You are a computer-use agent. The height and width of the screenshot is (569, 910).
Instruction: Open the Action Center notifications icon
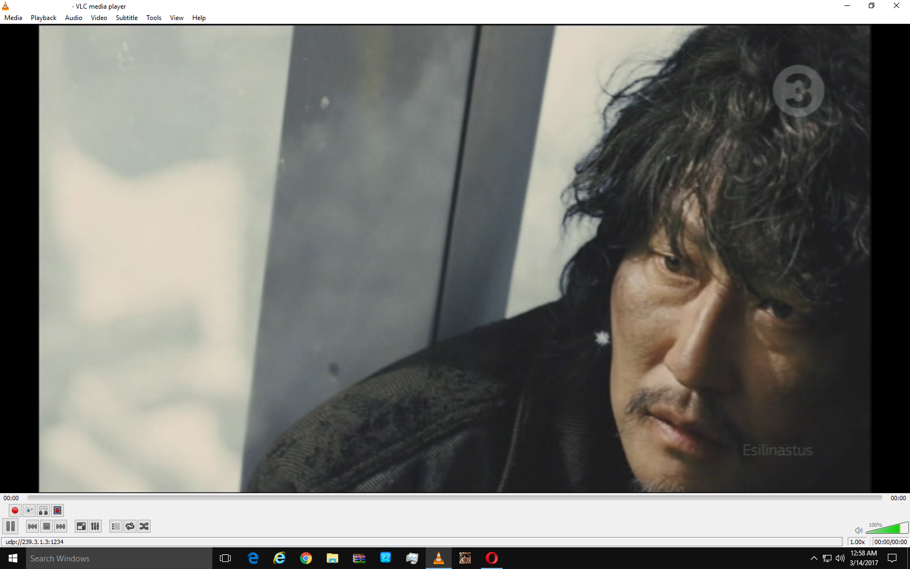893,558
